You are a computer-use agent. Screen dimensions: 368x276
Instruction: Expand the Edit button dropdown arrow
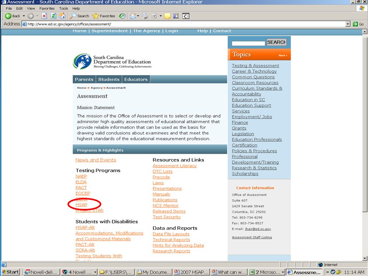point(161,16)
